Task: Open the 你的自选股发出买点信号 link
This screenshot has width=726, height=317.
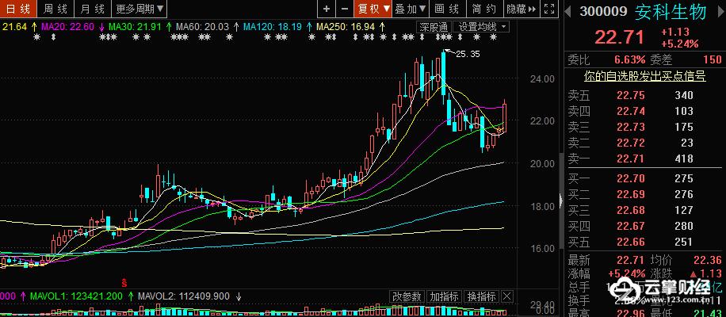Action: [644, 76]
